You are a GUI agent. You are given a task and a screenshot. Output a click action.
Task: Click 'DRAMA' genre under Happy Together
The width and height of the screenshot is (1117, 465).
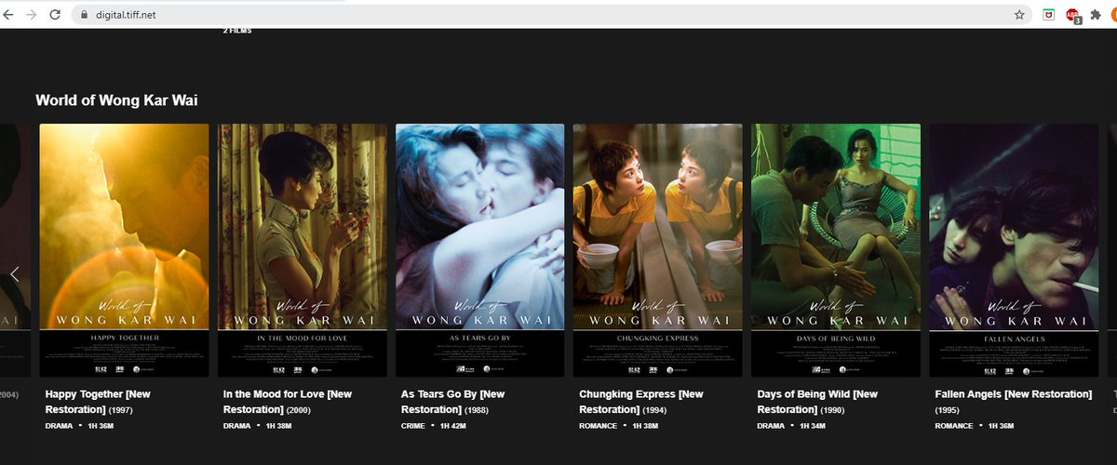pyautogui.click(x=59, y=426)
